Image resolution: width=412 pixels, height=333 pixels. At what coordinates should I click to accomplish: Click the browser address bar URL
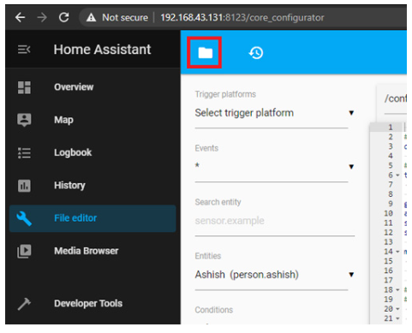pos(242,18)
